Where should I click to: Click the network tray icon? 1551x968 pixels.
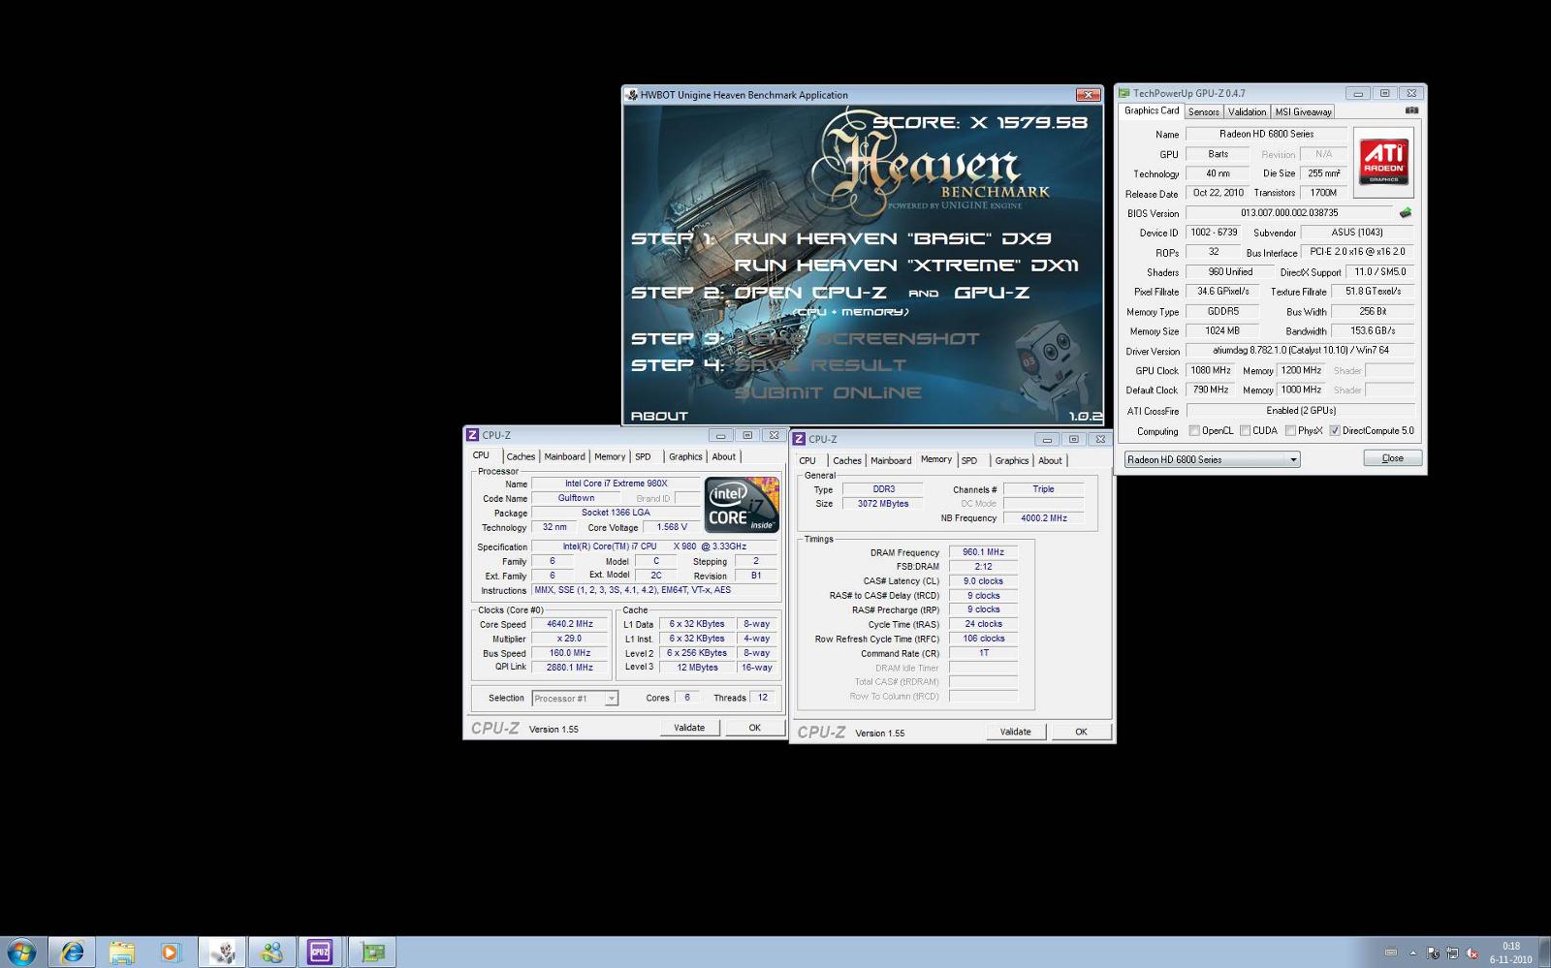[x=1452, y=953]
